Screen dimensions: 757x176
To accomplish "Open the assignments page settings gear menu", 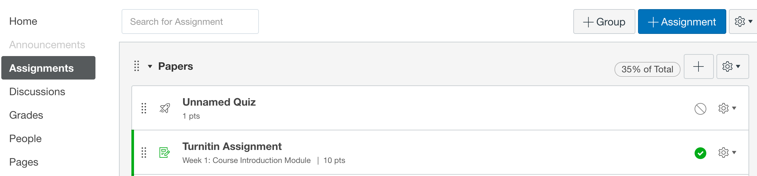I will pos(743,22).
